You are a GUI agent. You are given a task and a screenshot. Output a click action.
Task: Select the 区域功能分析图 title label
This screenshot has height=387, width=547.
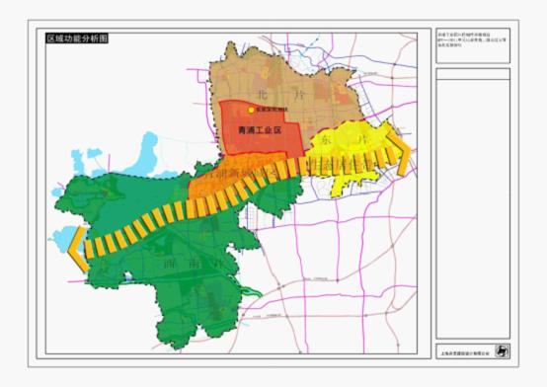point(77,39)
